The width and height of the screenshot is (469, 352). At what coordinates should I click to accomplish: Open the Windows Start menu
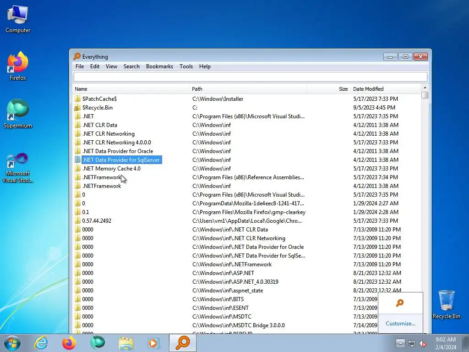point(12,343)
